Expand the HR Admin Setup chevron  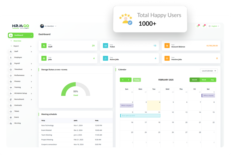31,94
